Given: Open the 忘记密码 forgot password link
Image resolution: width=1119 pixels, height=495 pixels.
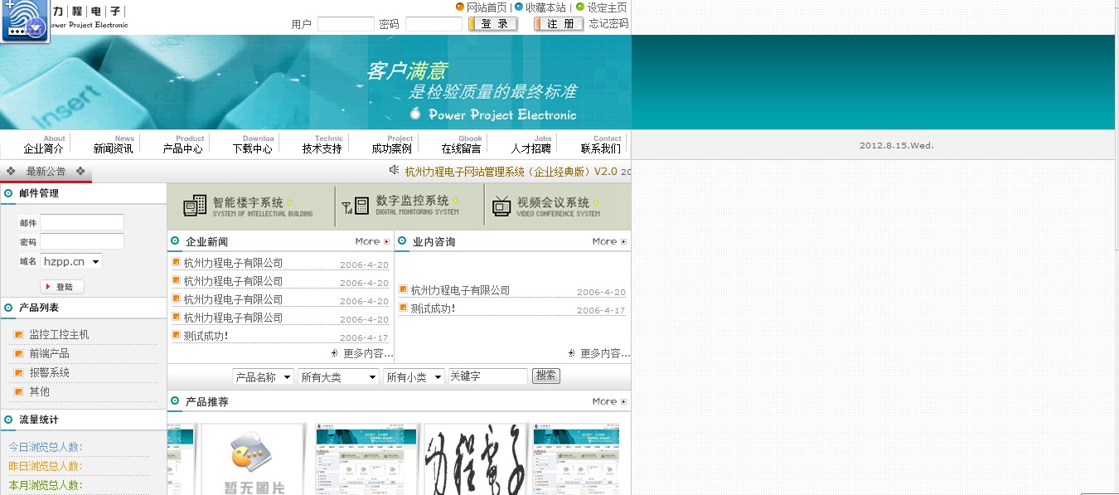Looking at the screenshot, I should (609, 24).
